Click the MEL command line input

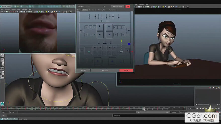59,116
